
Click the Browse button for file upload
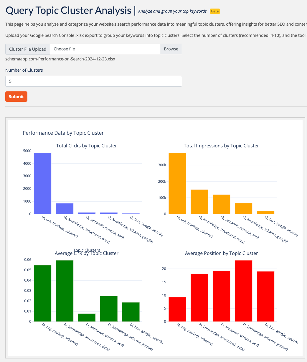pyautogui.click(x=171, y=49)
